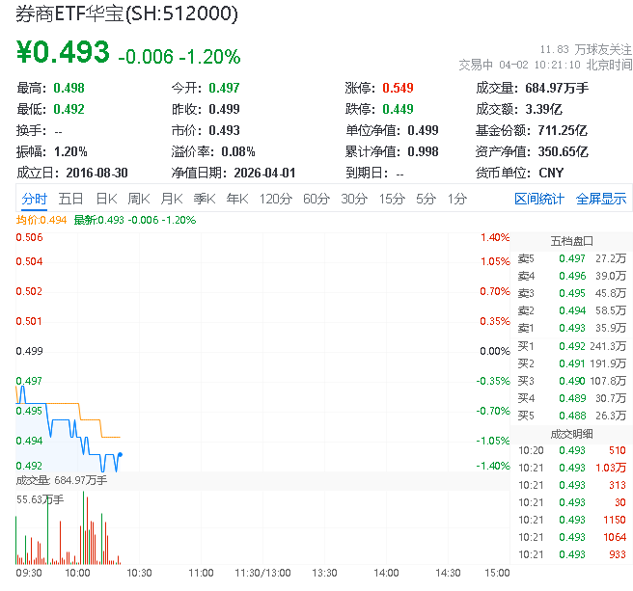
Task: Click the 10:30 time axis label
Action: pyautogui.click(x=139, y=573)
